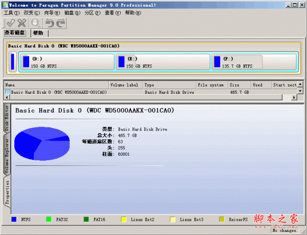Switch to the 帮助 tab
Viewport: 307px width, 235px height.
click(38, 33)
